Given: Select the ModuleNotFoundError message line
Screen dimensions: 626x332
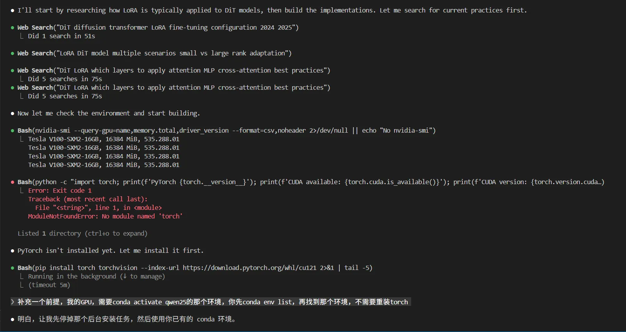Looking at the screenshot, I should 105,216.
